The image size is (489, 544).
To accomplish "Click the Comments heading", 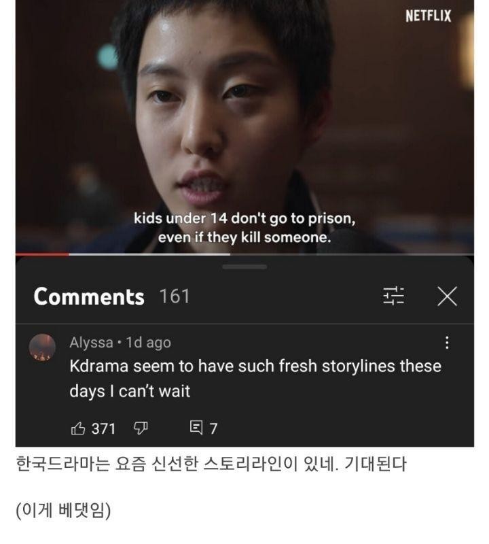I will point(89,297).
